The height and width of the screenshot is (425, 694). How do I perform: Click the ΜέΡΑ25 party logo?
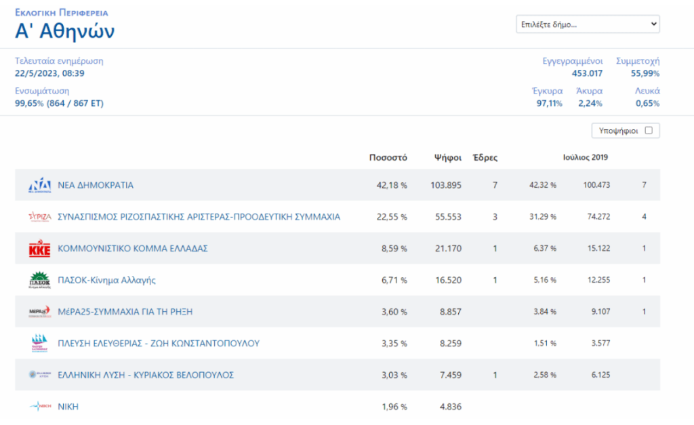[39, 312]
